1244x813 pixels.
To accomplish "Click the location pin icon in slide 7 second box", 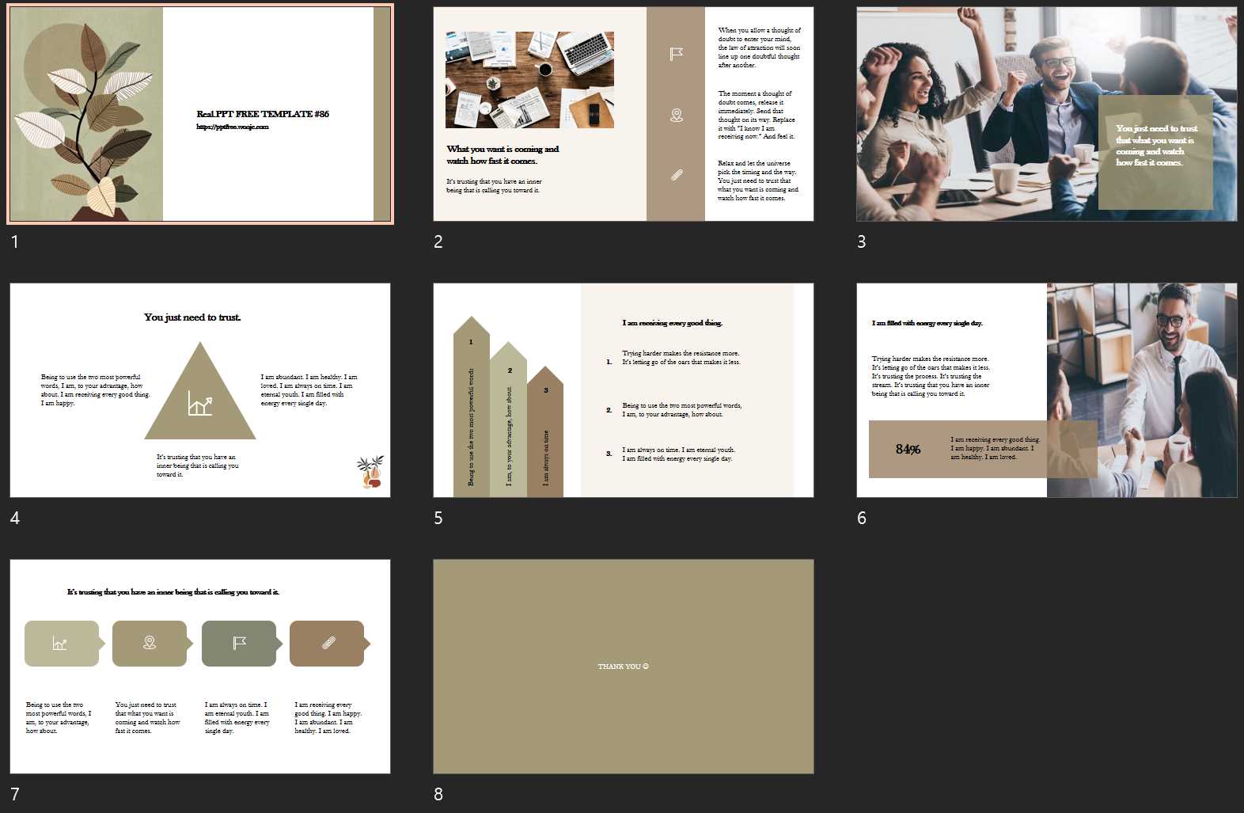I will 149,643.
